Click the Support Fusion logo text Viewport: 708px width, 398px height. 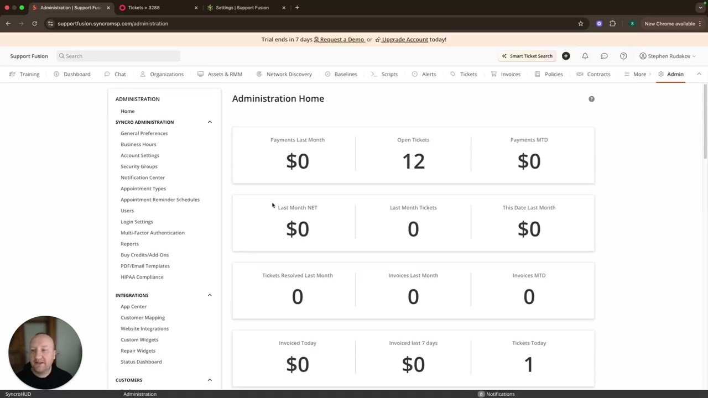(29, 56)
